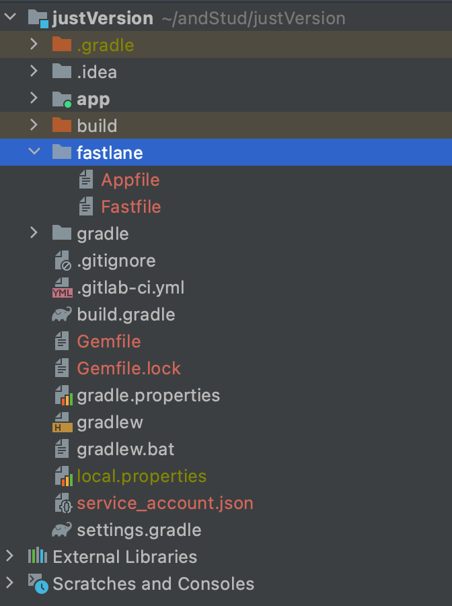Click the External Libraries bar-chart icon

(x=38, y=557)
